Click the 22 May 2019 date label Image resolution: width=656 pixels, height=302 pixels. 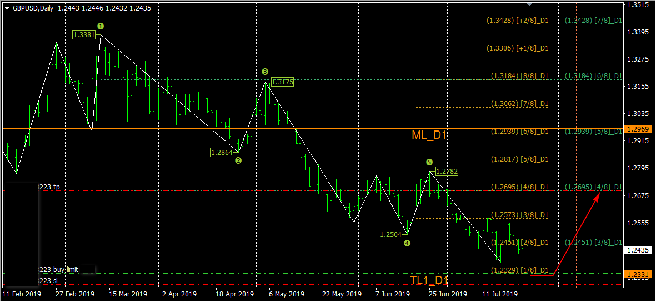(x=342, y=294)
